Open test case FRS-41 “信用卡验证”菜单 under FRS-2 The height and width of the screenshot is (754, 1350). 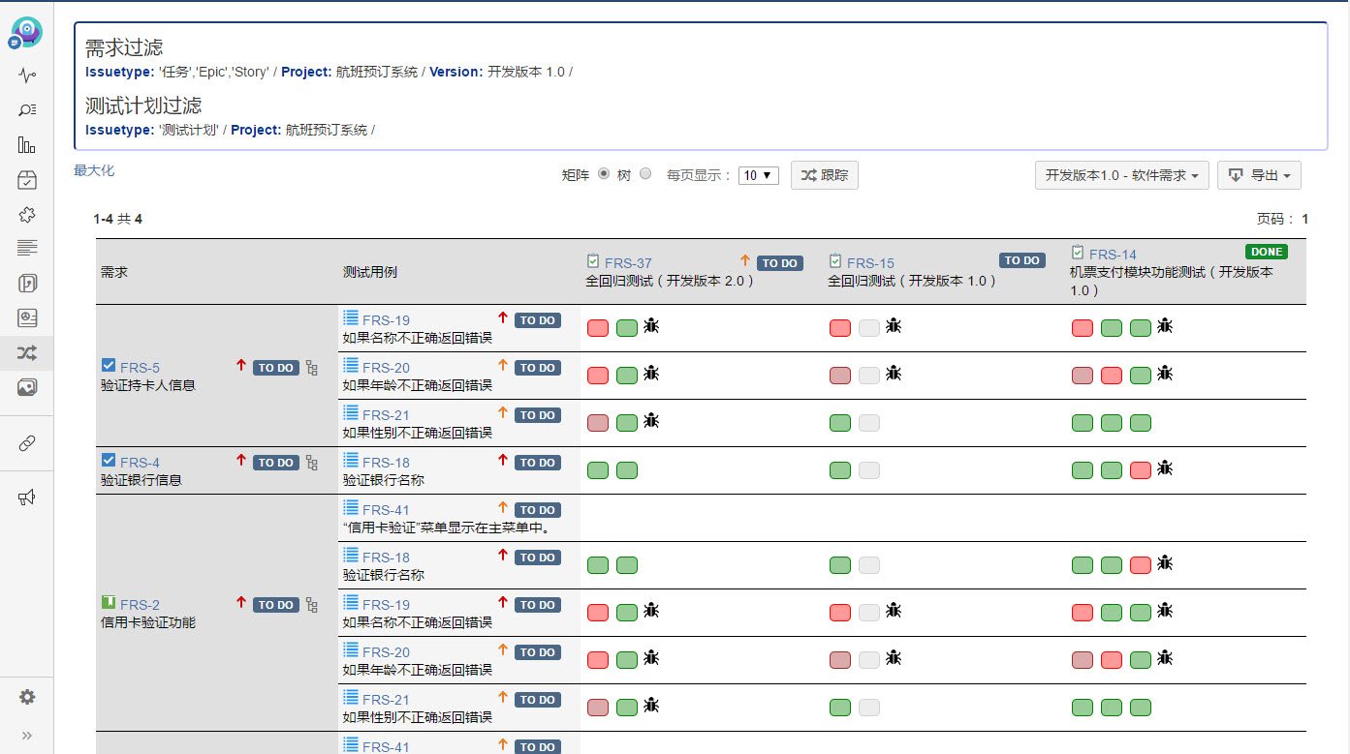click(386, 510)
